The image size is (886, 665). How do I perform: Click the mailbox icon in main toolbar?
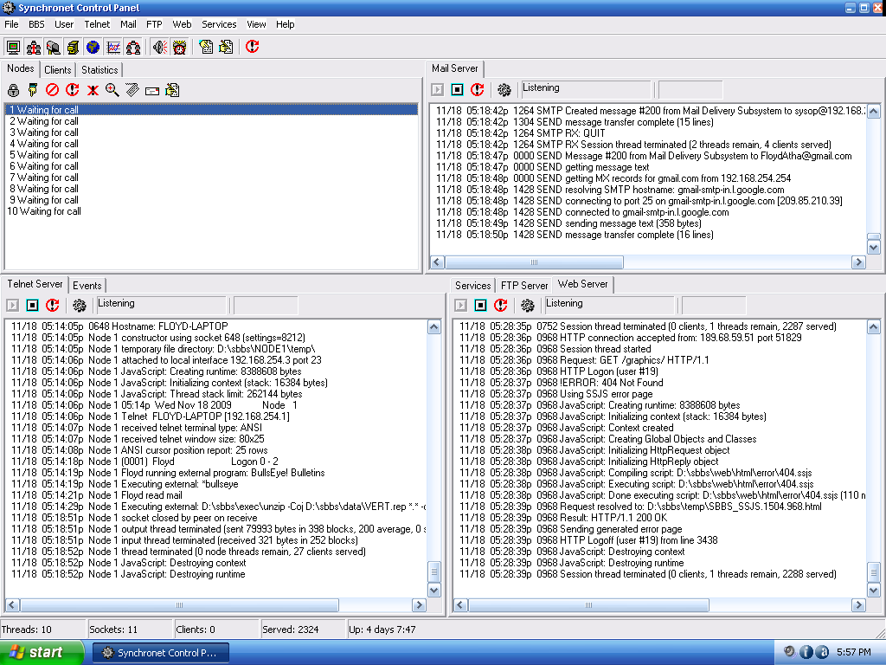(54, 47)
